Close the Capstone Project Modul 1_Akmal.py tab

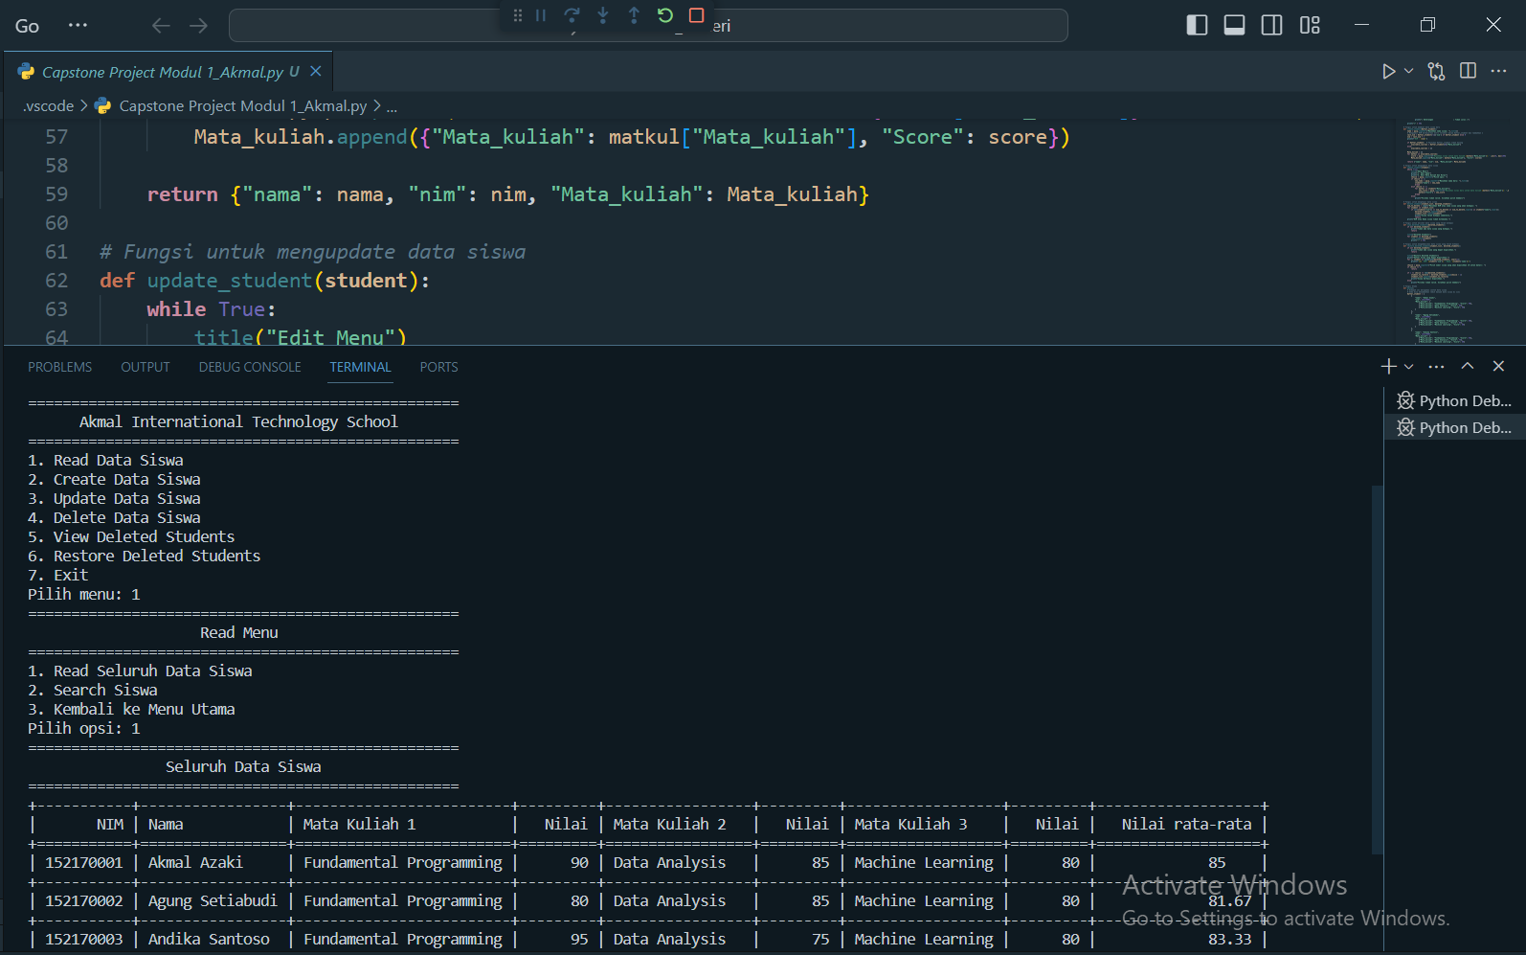[316, 71]
